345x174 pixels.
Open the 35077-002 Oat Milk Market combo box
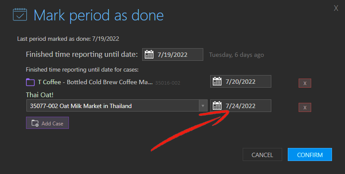click(117, 105)
